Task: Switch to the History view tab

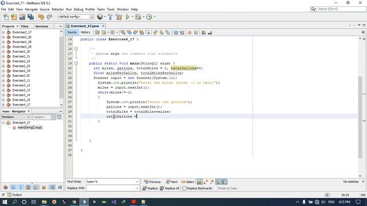Action: tap(85, 33)
